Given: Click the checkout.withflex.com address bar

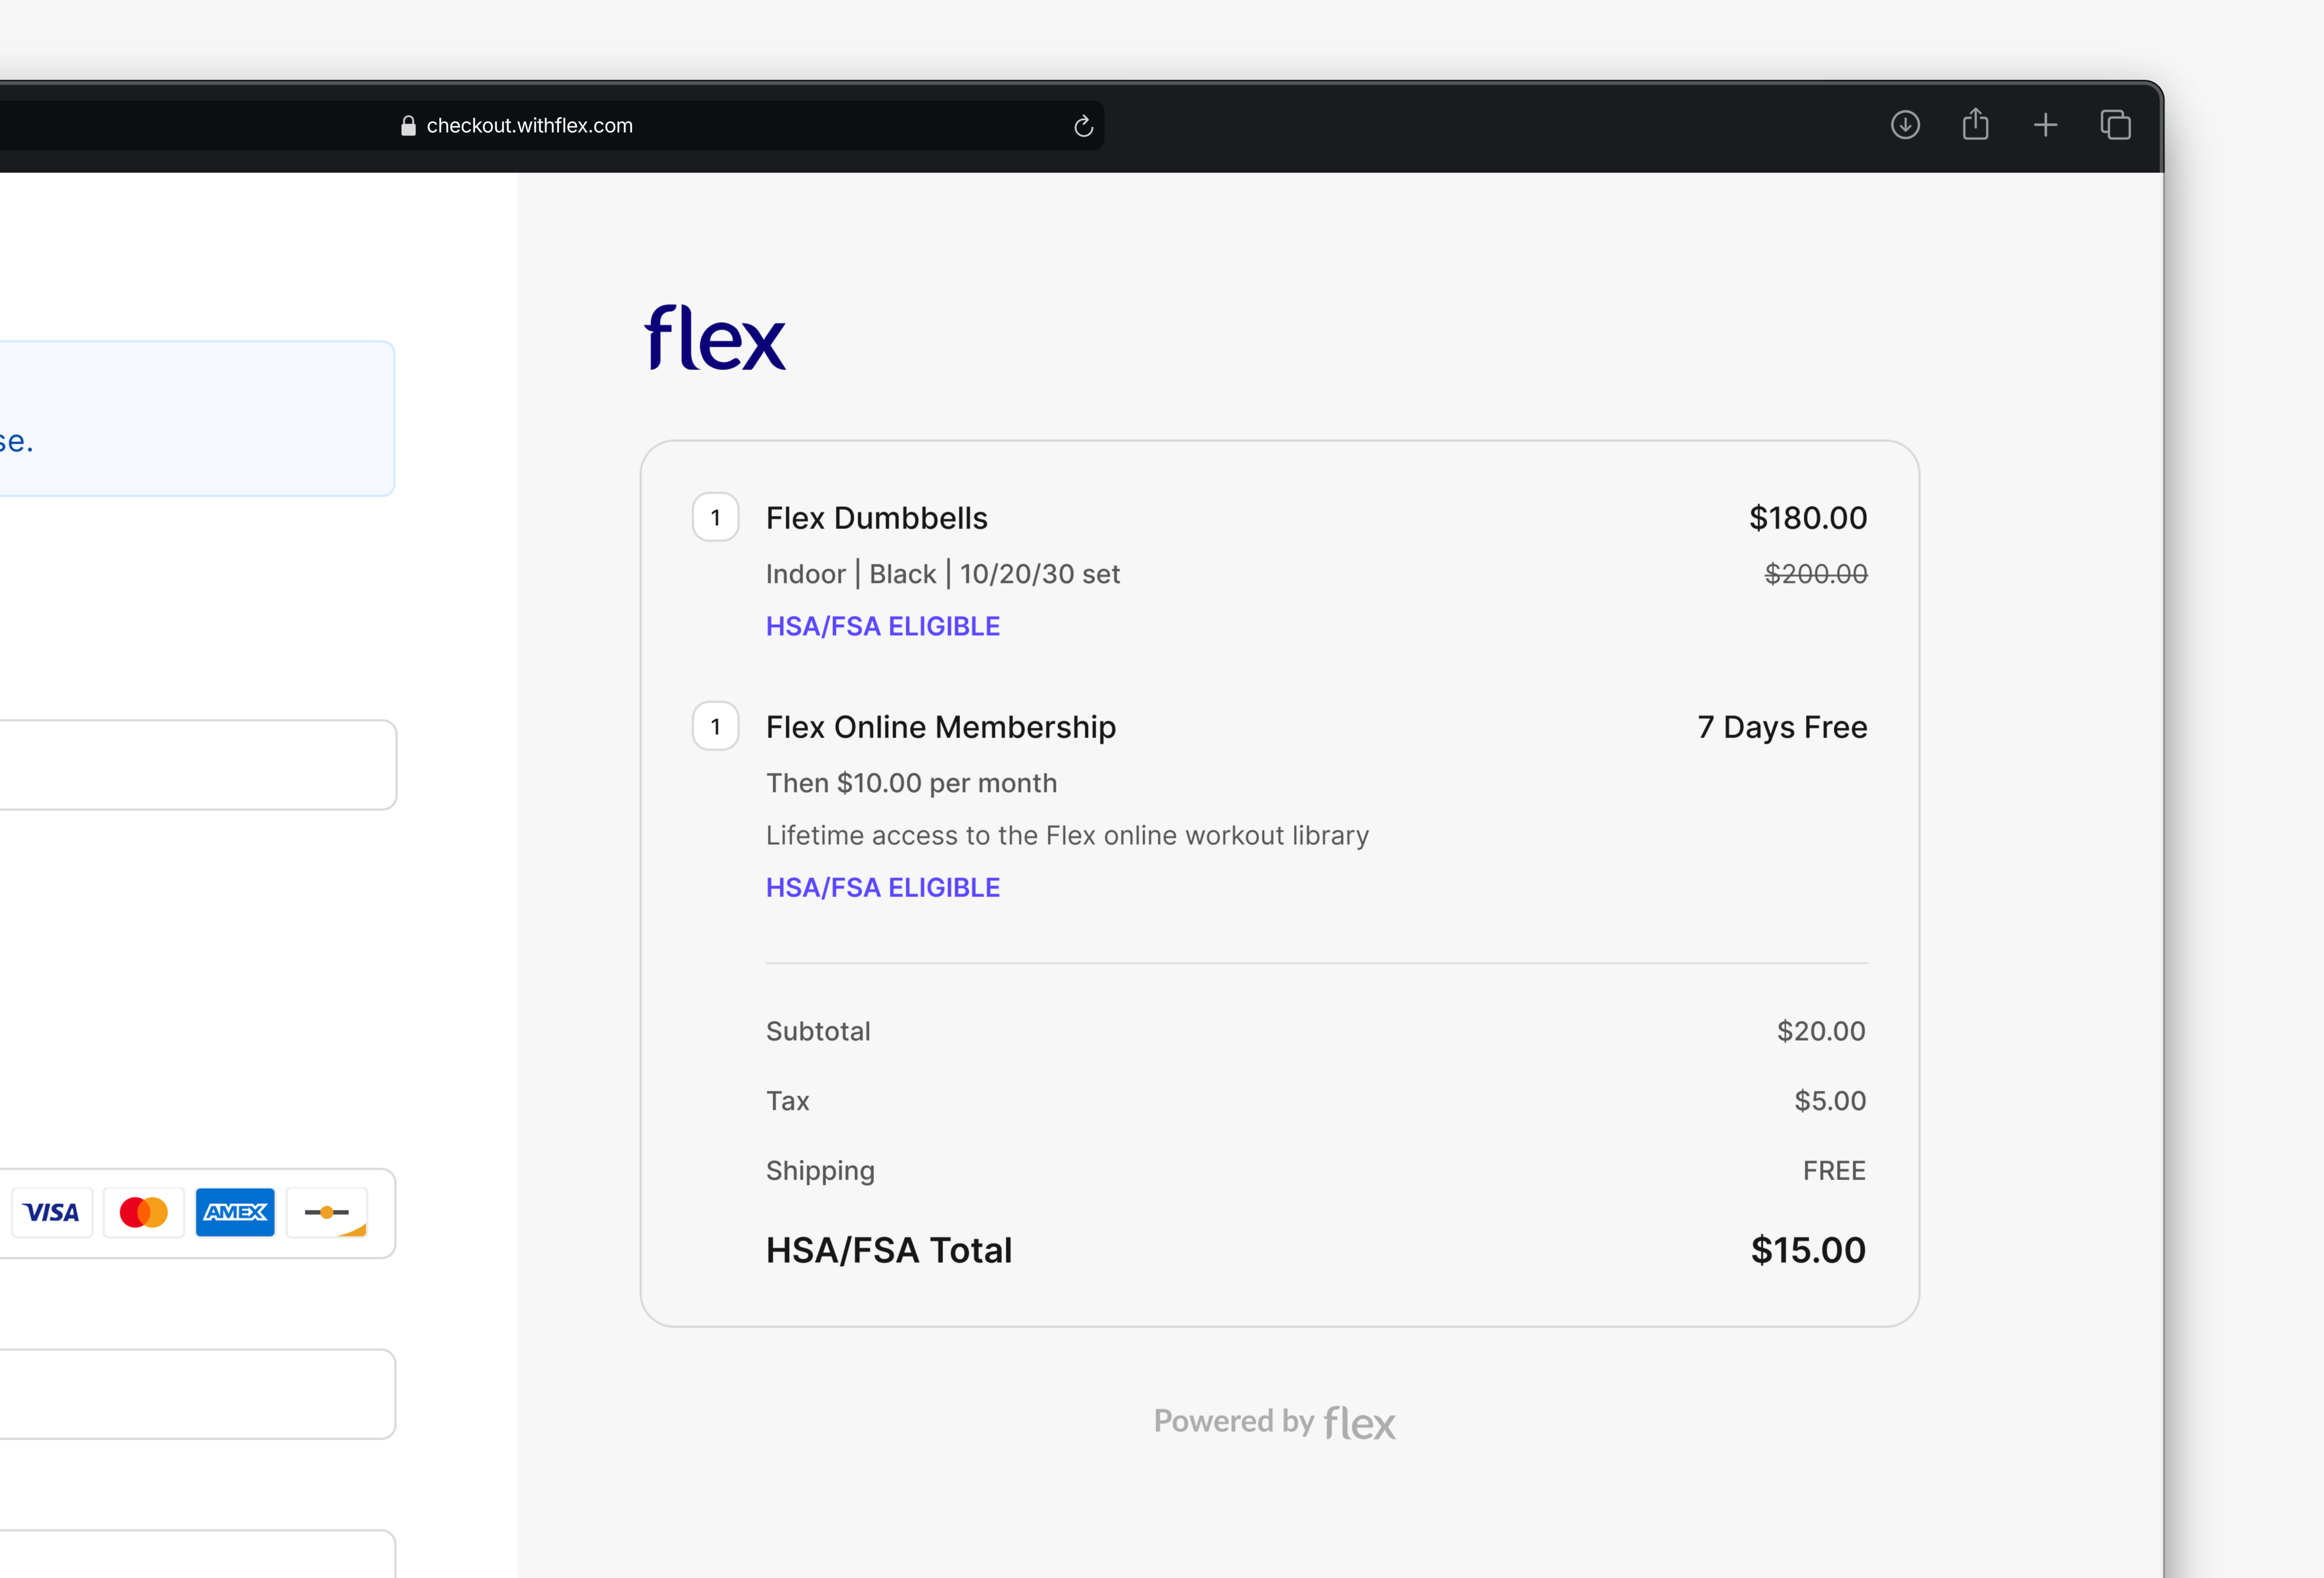Looking at the screenshot, I should pos(529,126).
